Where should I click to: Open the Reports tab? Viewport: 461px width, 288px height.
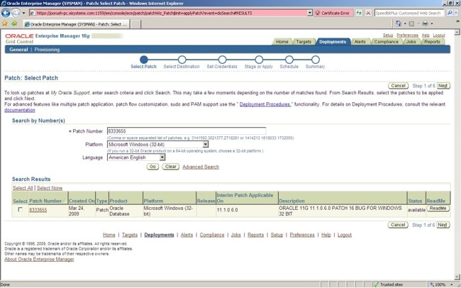coord(432,41)
